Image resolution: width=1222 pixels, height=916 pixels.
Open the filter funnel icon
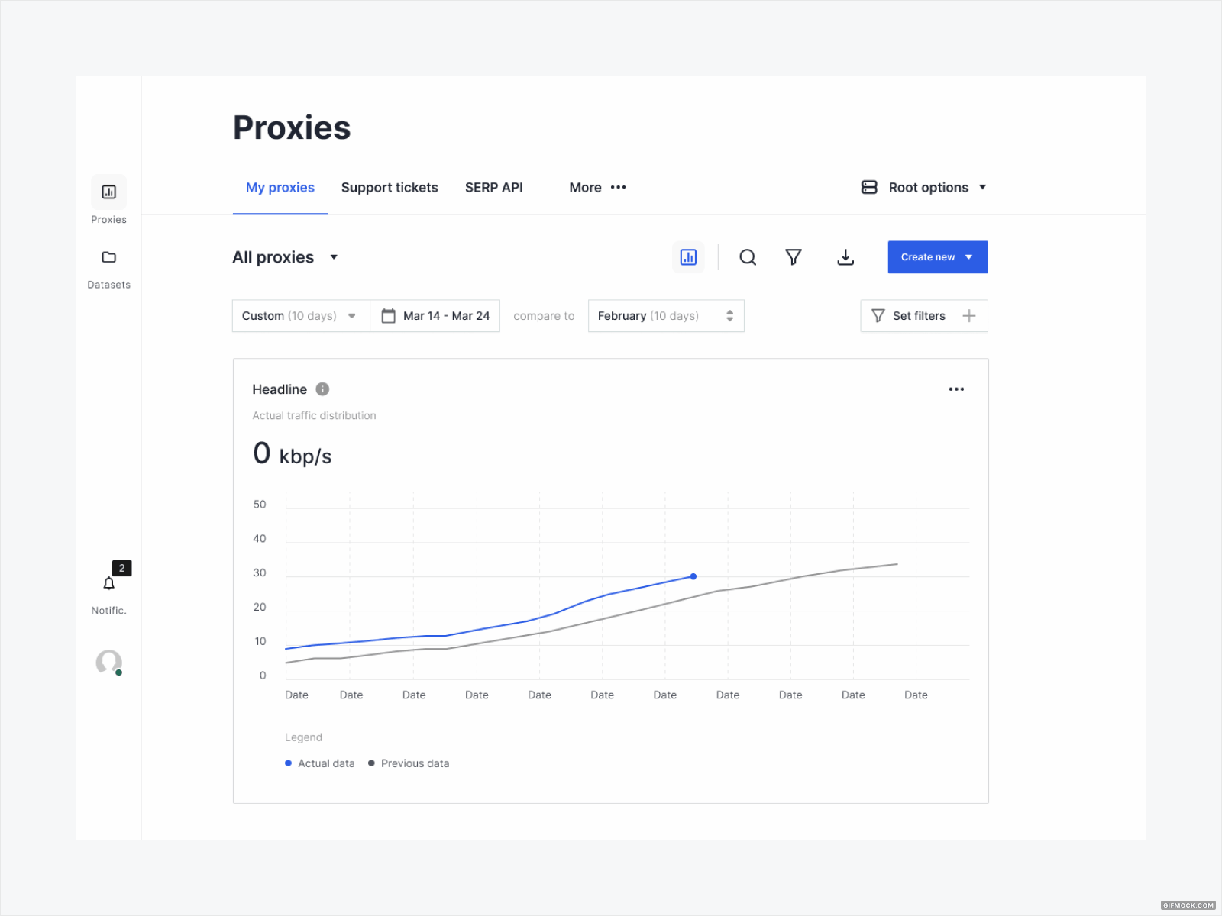click(x=794, y=257)
